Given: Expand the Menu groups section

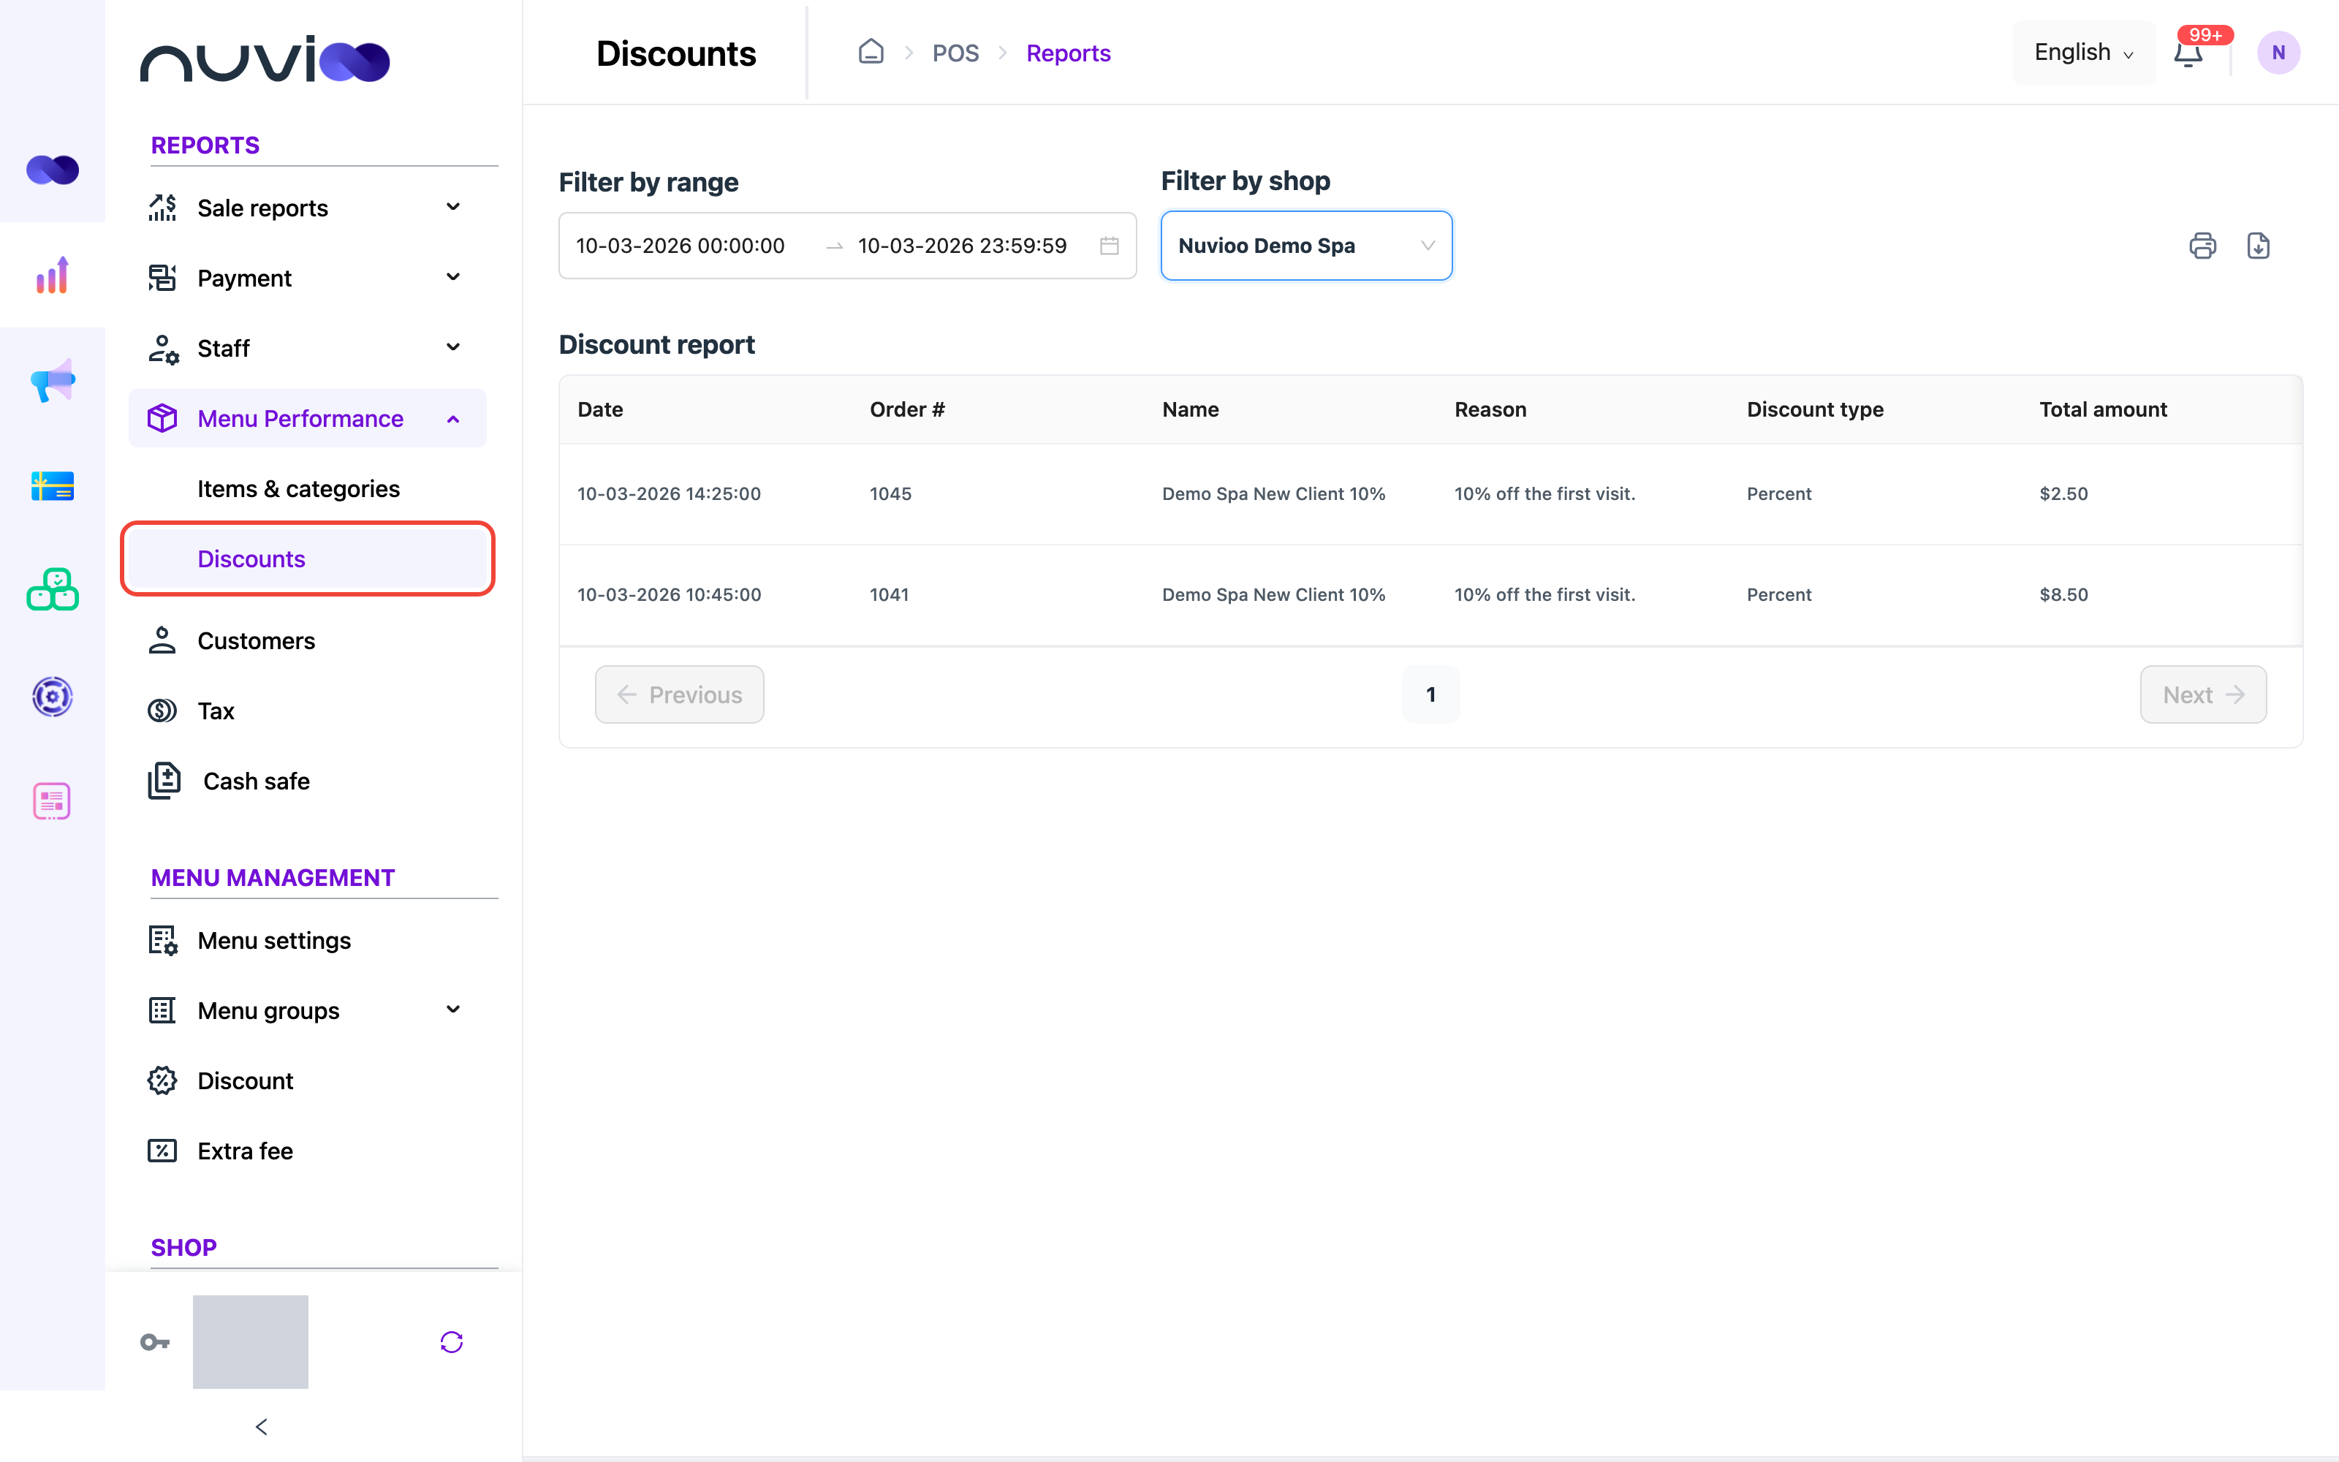Looking at the screenshot, I should pyautogui.click(x=307, y=1010).
